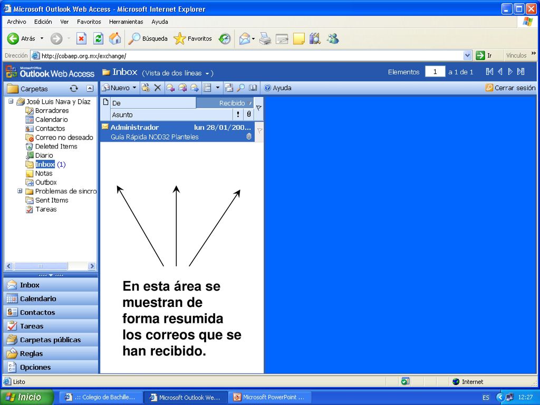Go to last page of items
540x405 pixels.
coord(520,72)
